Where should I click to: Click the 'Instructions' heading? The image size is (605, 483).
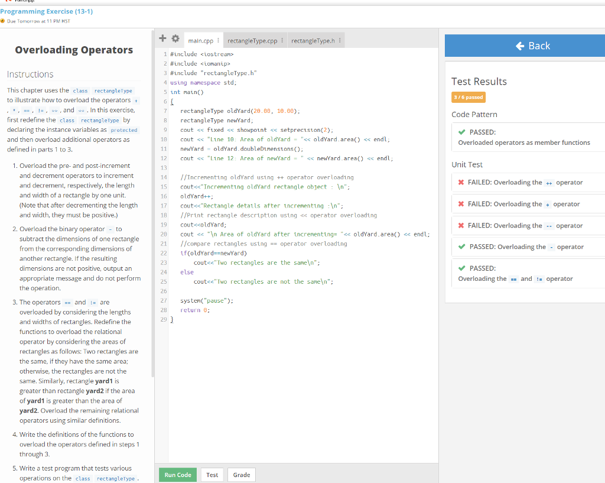pyautogui.click(x=30, y=74)
